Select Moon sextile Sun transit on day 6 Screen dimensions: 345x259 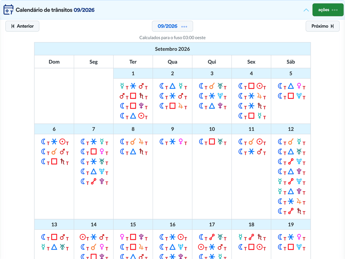55,142
